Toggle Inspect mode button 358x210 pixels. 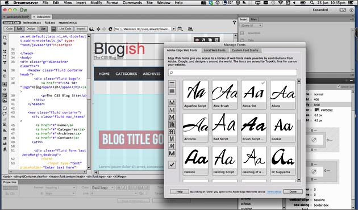click(x=81, y=29)
